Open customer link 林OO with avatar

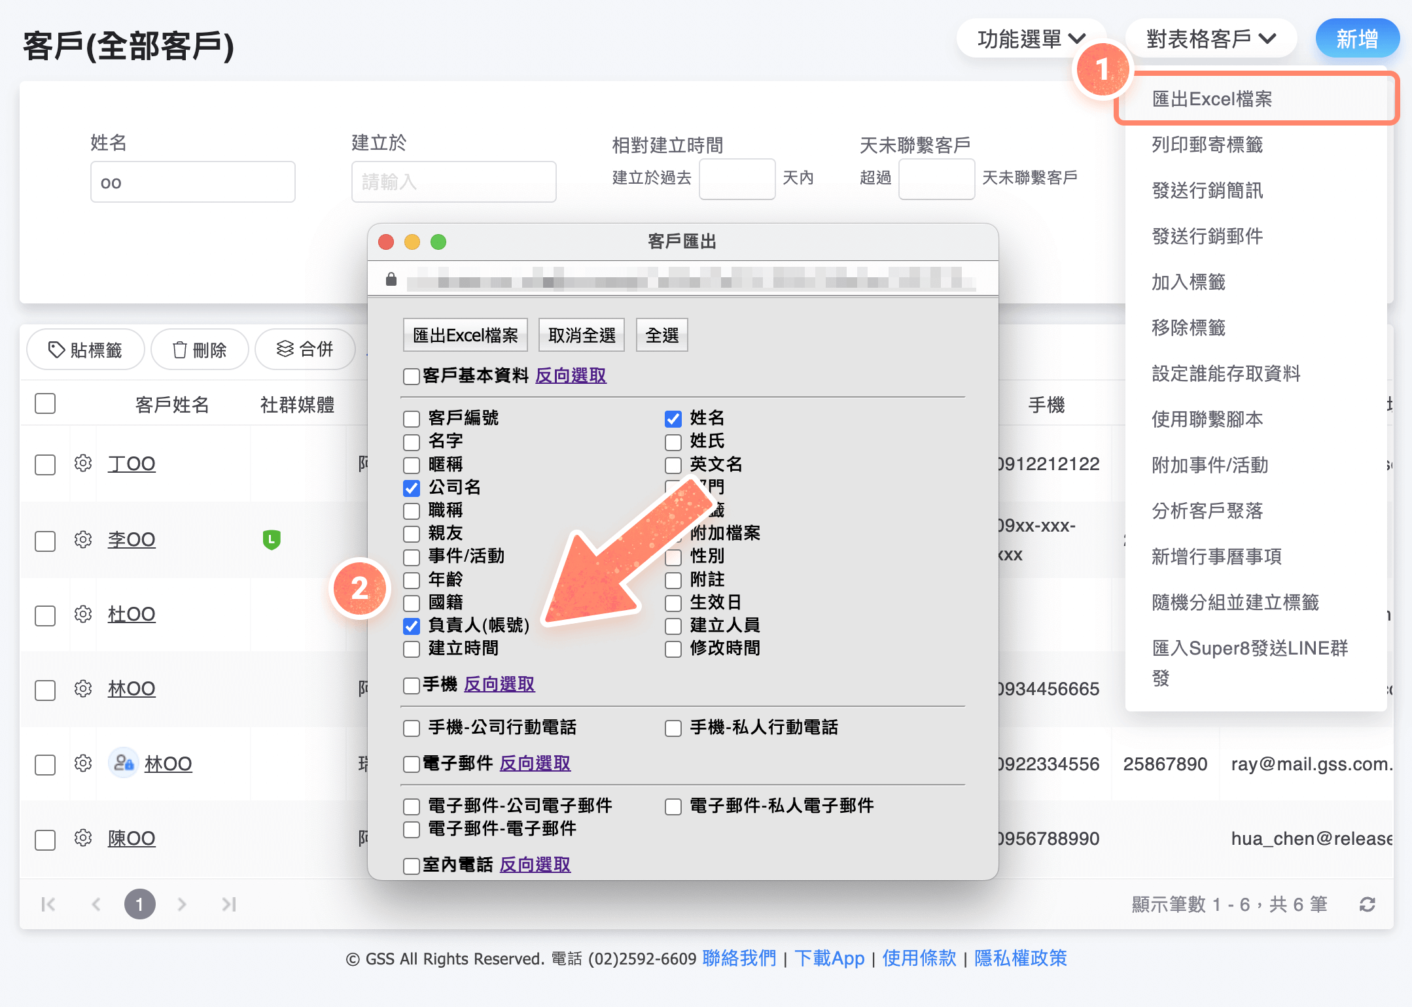point(168,763)
